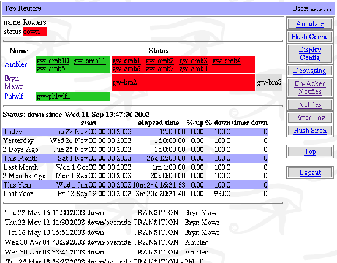The image size is (337, 263).
Task: Open the Bryn Mawr group link
Action: click(13, 82)
